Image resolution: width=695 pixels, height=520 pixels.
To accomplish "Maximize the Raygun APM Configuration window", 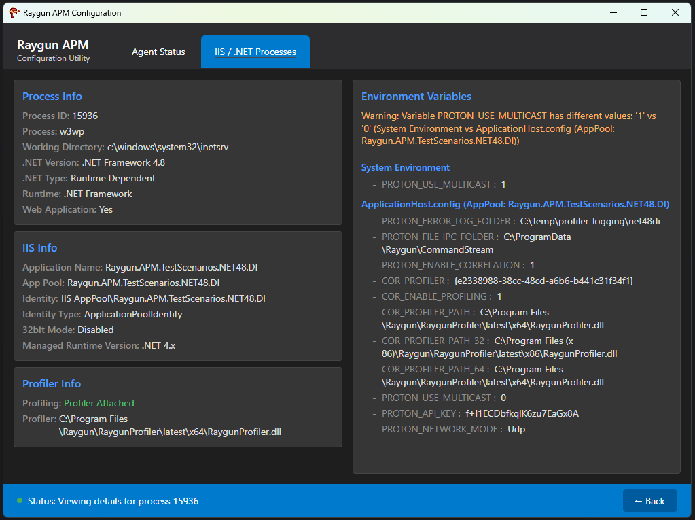I will pos(644,12).
